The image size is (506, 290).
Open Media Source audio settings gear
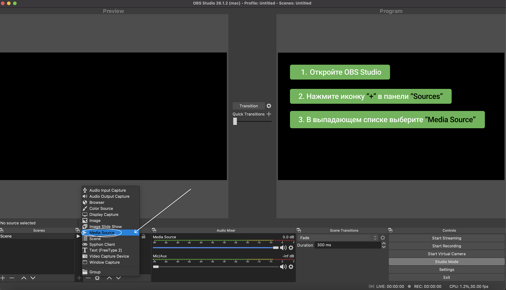point(291,248)
